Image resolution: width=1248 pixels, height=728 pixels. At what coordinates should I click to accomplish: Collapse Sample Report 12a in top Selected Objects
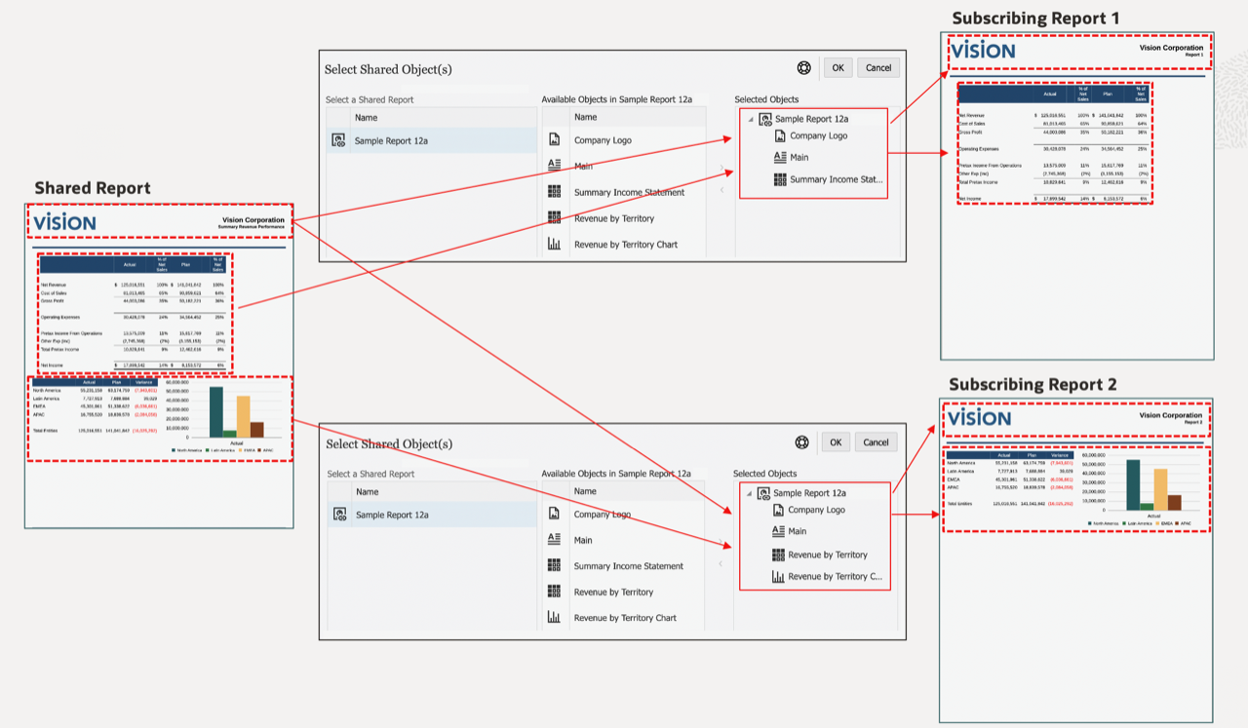[x=749, y=117]
